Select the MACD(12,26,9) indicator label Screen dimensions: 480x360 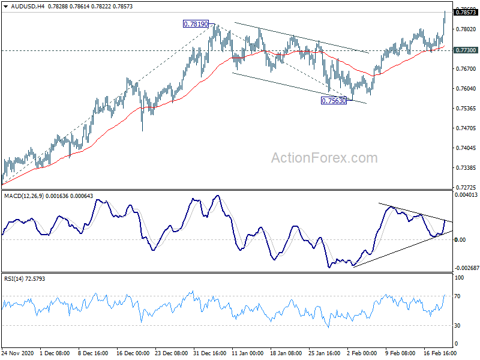(49, 196)
